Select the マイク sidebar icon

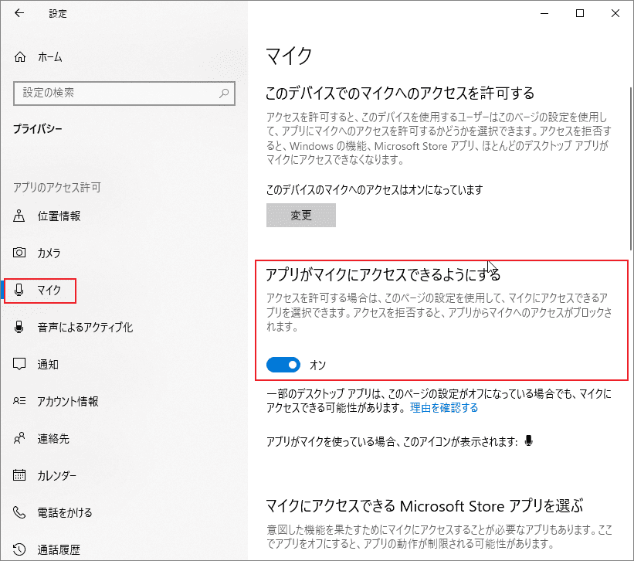[19, 291]
